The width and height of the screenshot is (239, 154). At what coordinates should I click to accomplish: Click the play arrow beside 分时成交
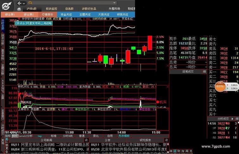232,119
